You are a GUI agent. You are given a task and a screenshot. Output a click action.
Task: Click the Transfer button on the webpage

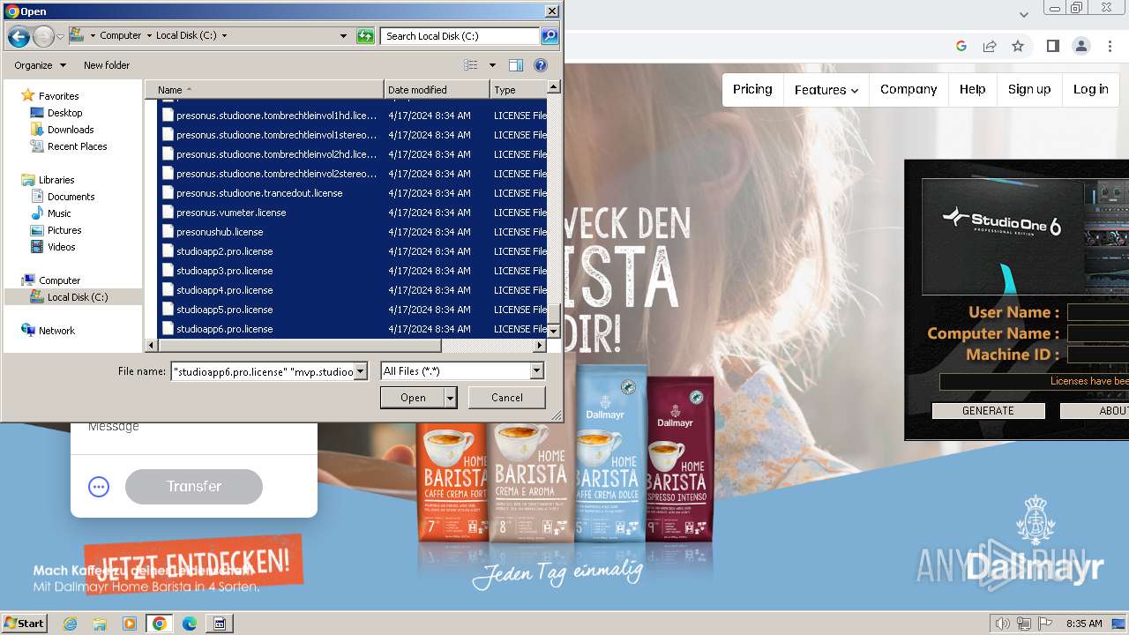(194, 487)
